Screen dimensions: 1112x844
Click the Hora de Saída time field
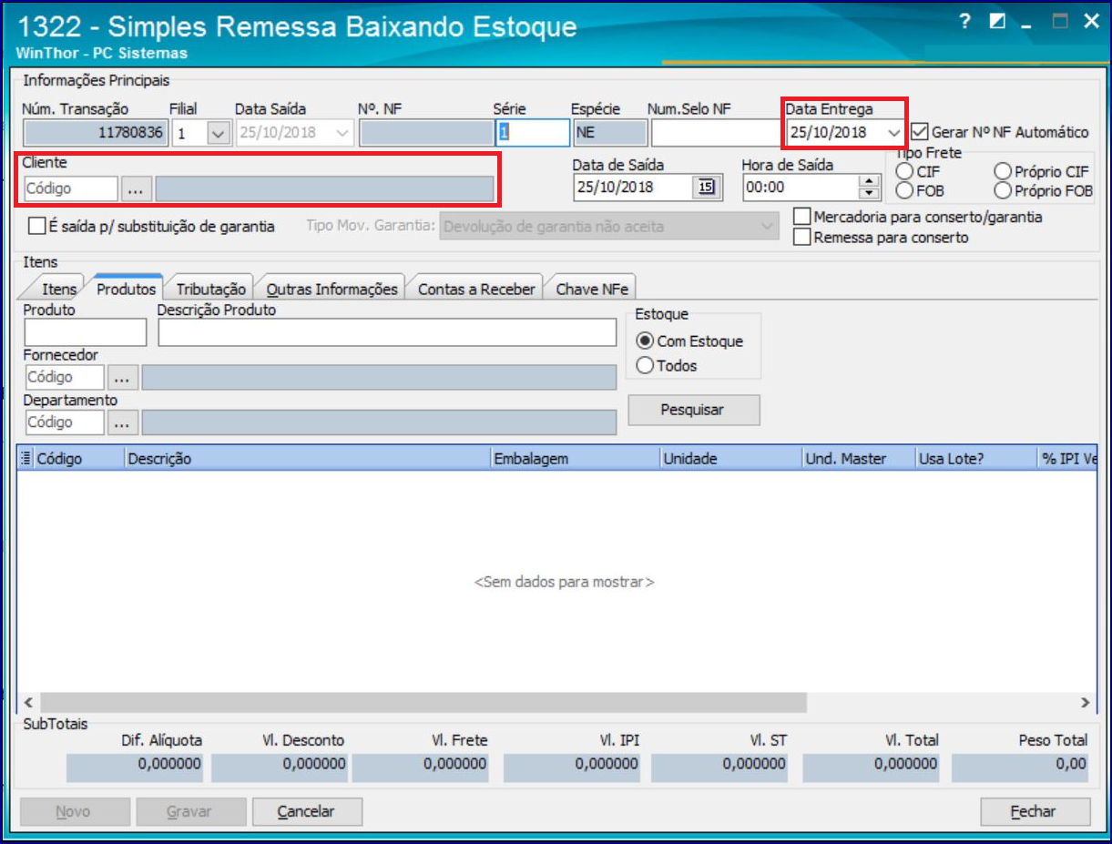(x=801, y=188)
